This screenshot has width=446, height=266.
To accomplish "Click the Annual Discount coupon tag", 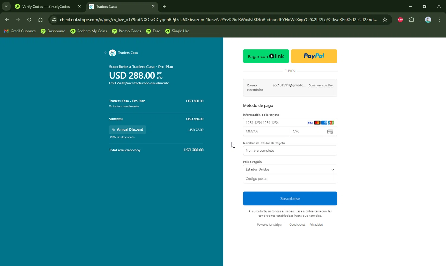I will 128,130.
